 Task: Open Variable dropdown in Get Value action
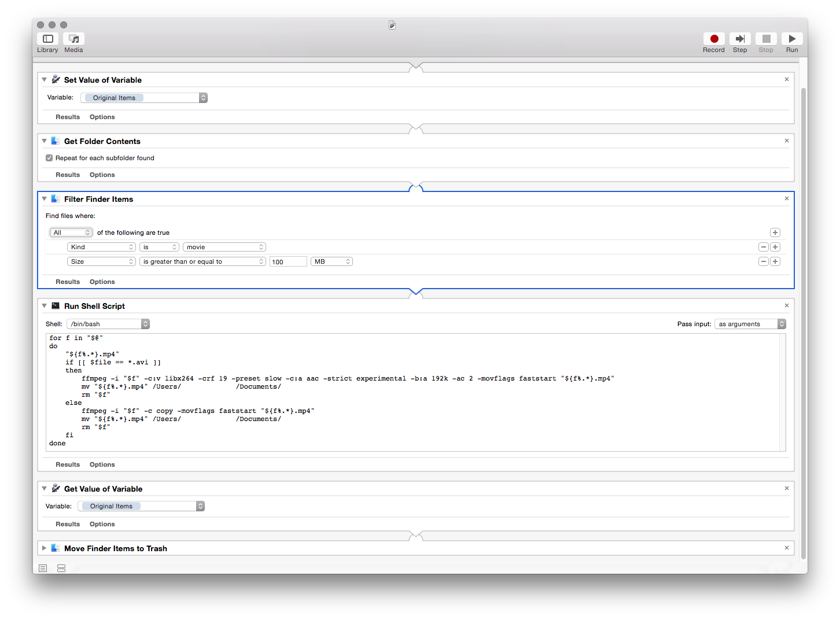point(141,506)
